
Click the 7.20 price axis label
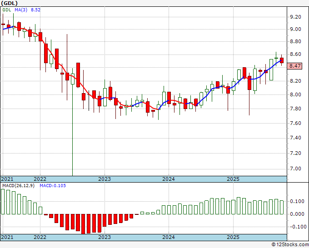[295, 153]
